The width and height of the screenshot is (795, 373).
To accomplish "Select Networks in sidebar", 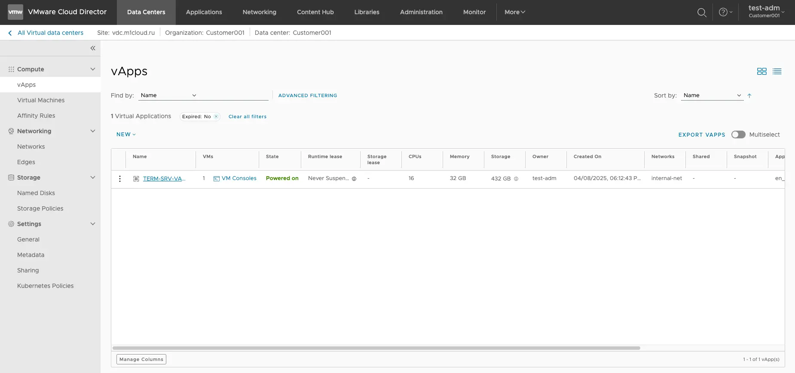I will (x=31, y=147).
